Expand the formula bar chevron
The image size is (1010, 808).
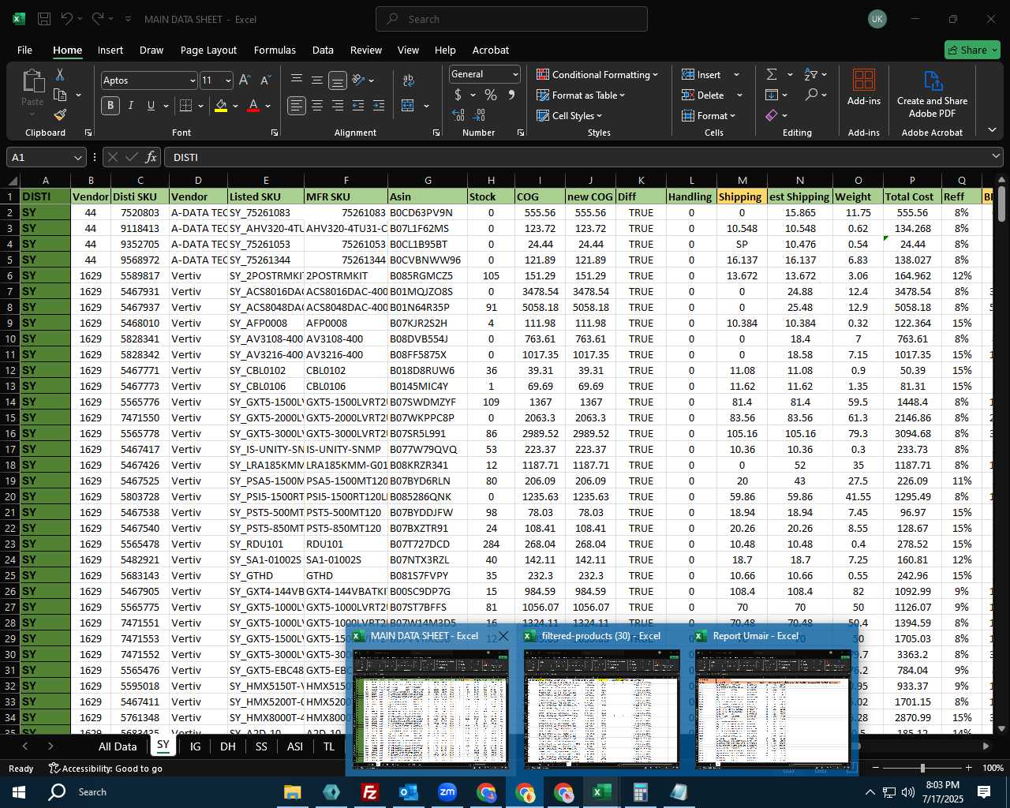997,157
